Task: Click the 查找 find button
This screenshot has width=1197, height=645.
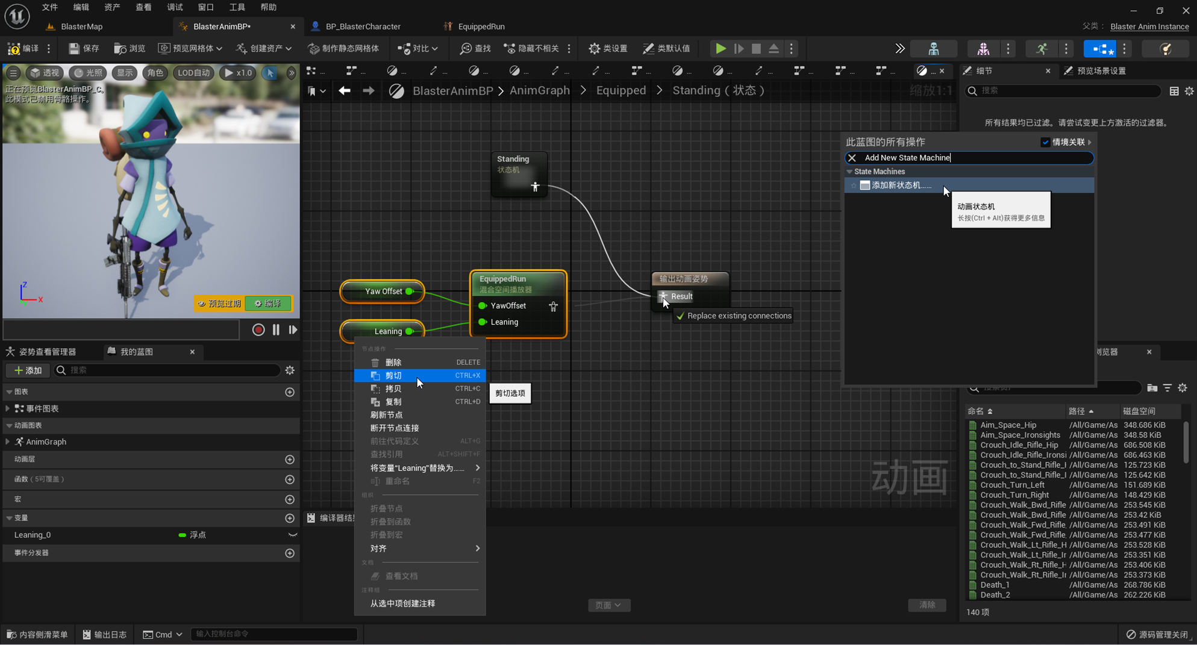Action: tap(475, 48)
